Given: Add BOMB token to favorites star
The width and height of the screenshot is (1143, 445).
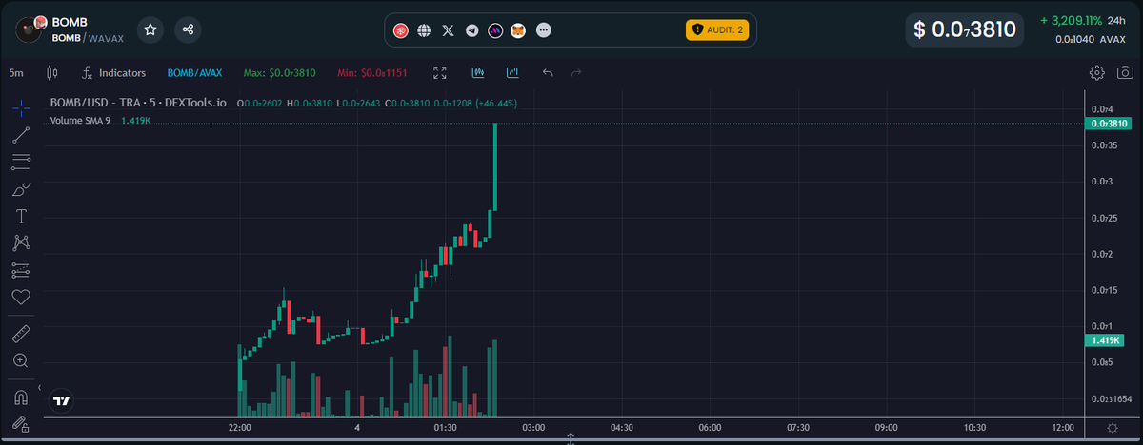Looking at the screenshot, I should (150, 29).
